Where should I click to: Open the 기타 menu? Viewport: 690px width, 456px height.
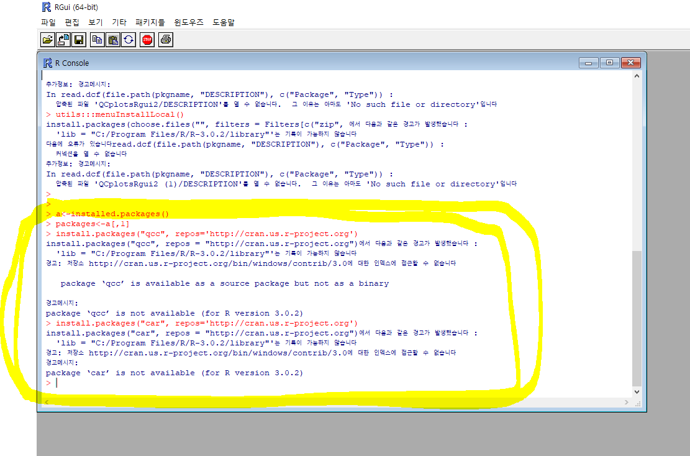click(x=119, y=22)
